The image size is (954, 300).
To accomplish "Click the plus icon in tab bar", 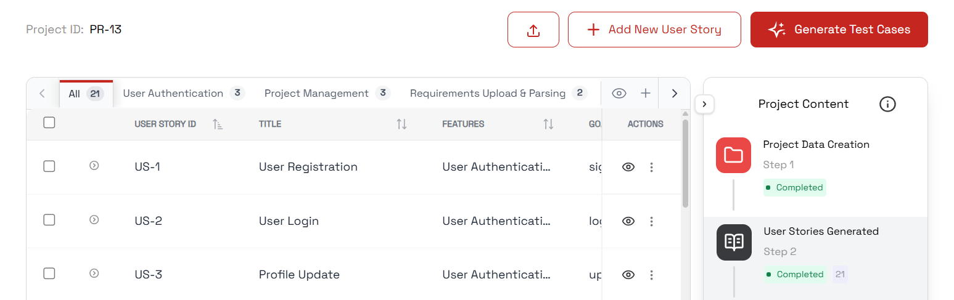I will pyautogui.click(x=646, y=94).
